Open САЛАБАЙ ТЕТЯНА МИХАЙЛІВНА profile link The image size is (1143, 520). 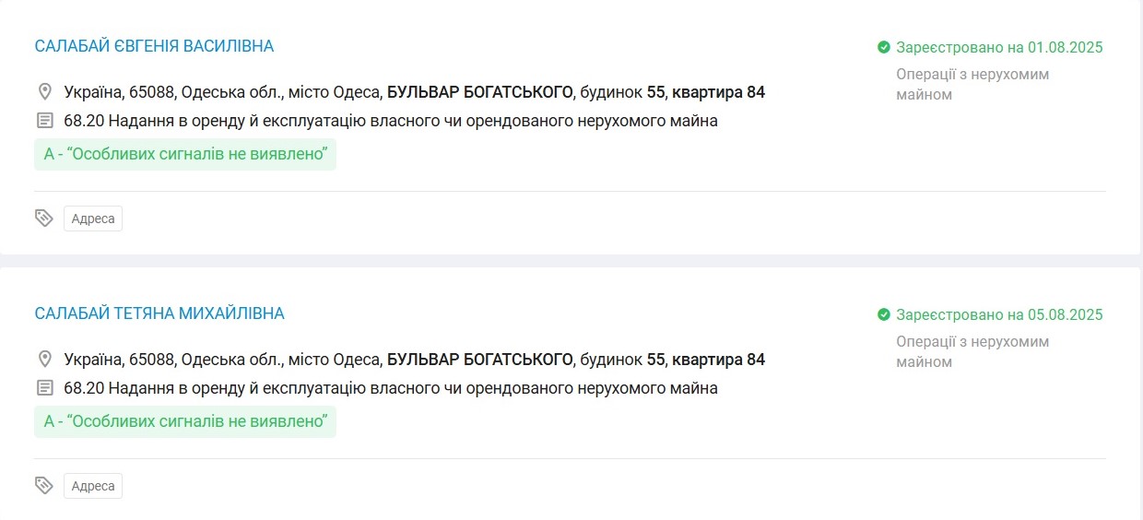[159, 313]
